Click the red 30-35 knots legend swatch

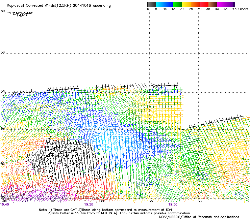204,4
